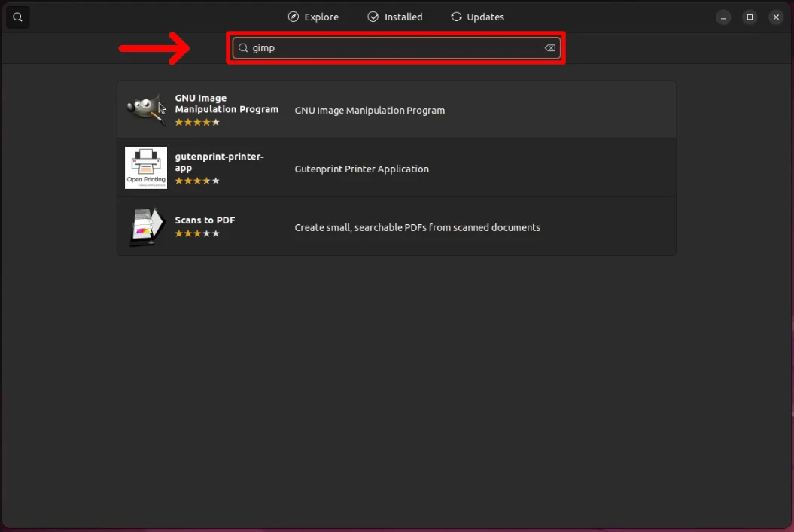The image size is (794, 532).
Task: Click the checkmark icon beside Installed
Action: 373,17
